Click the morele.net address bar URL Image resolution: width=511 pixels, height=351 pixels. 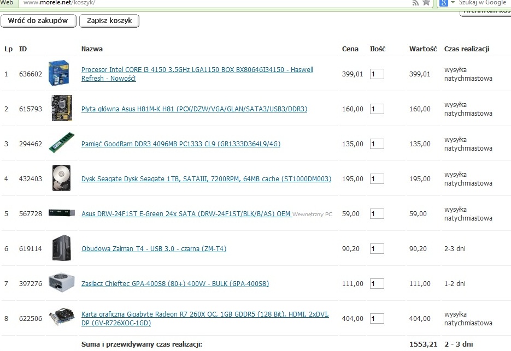point(59,3)
